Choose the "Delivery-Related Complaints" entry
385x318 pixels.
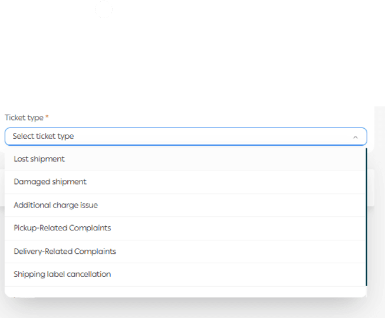tap(65, 251)
